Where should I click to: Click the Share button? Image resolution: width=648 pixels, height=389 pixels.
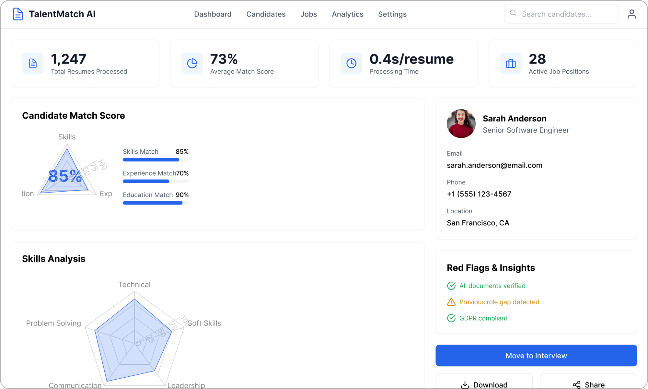[x=588, y=384]
